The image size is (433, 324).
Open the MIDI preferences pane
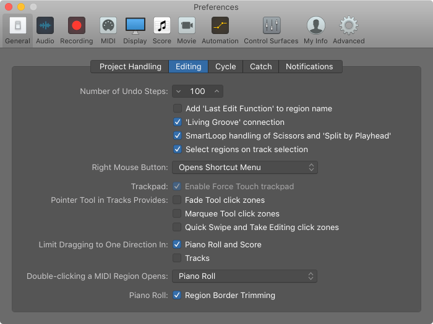108,30
